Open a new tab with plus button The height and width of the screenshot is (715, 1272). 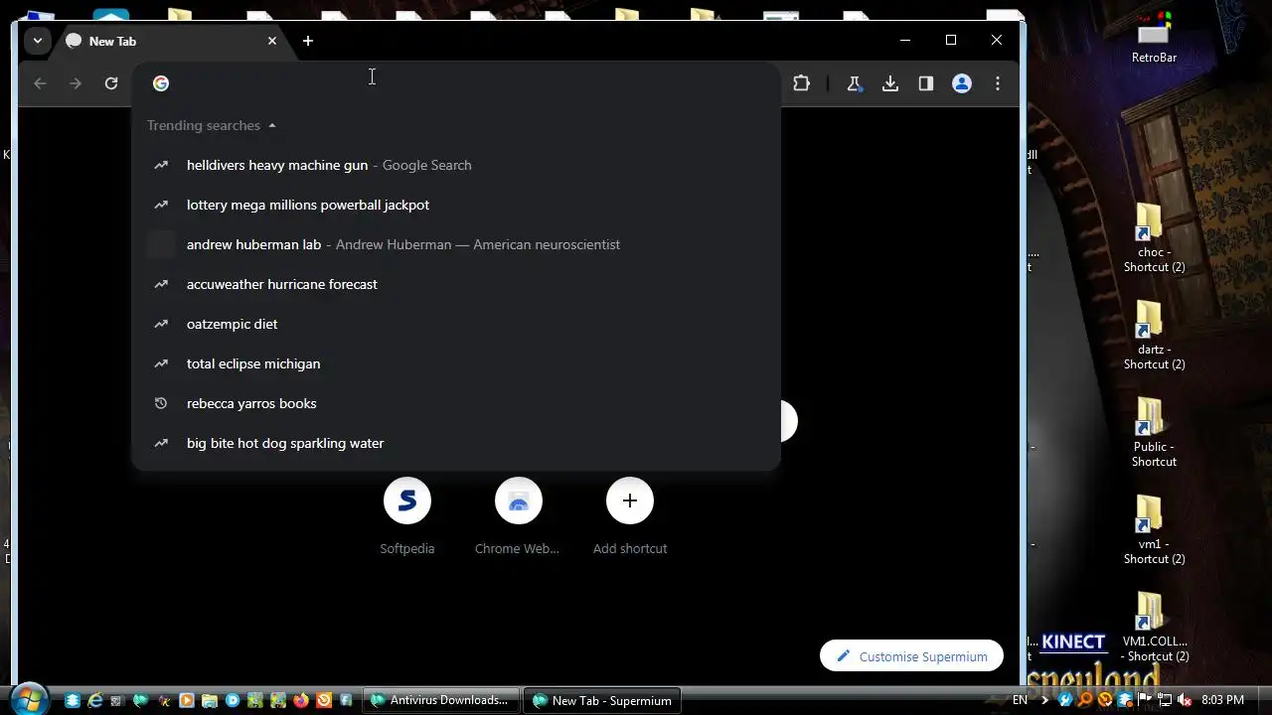(308, 41)
